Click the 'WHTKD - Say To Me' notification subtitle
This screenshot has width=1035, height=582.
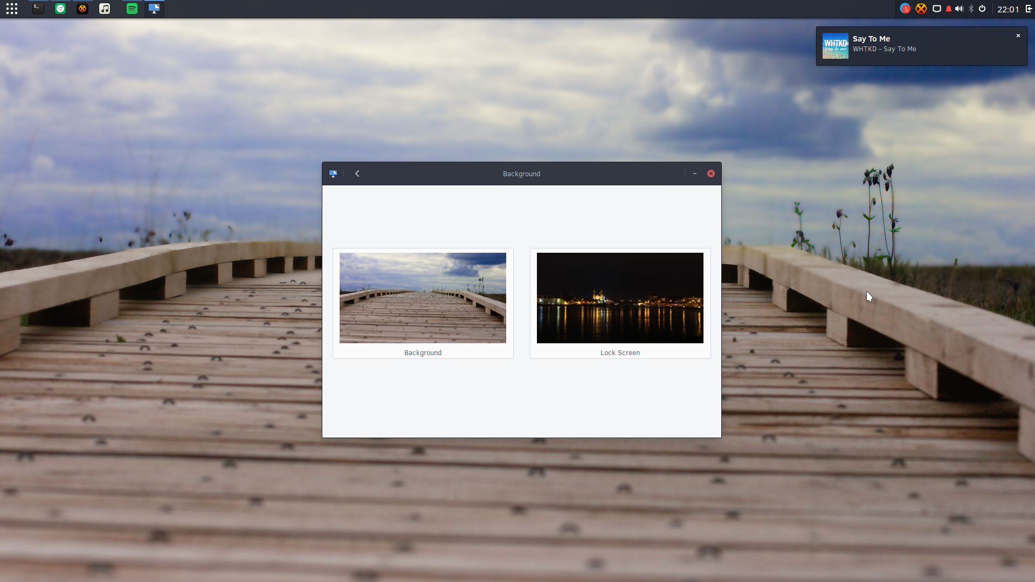(885, 49)
